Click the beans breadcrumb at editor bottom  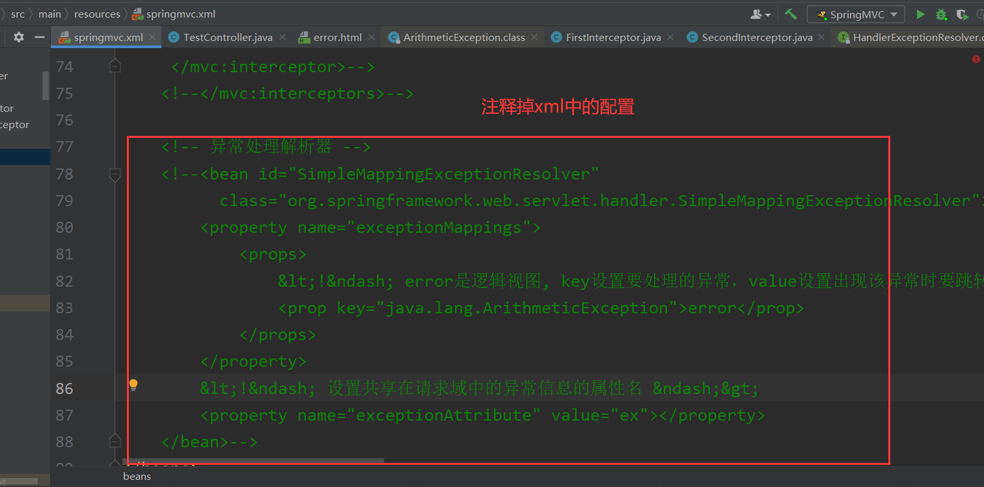[x=137, y=476]
